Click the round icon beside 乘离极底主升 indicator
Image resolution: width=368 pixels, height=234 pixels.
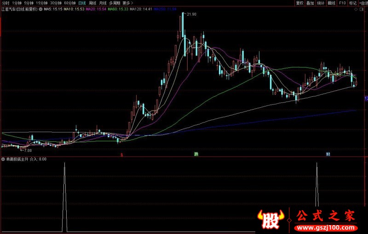click(3, 159)
